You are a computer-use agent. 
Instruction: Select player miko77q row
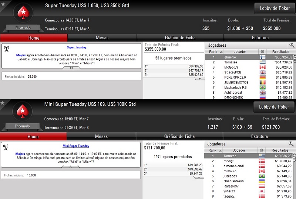[x=248, y=171]
